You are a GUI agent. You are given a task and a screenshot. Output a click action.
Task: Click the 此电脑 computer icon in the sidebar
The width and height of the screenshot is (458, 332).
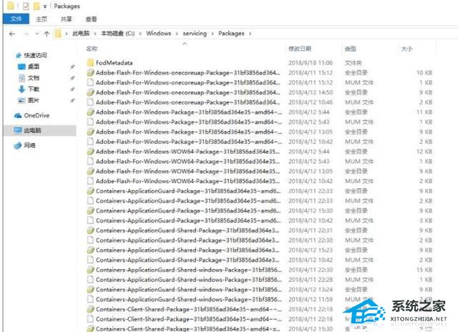[x=18, y=130]
